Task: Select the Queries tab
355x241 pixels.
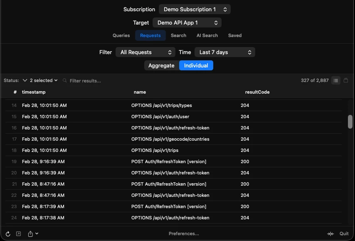Action: [121, 35]
